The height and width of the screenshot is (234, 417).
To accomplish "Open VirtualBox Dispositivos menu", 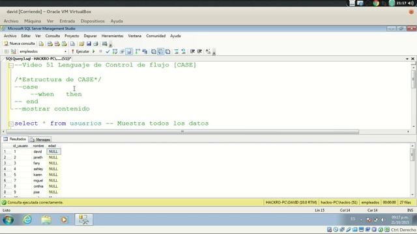I will (x=93, y=21).
